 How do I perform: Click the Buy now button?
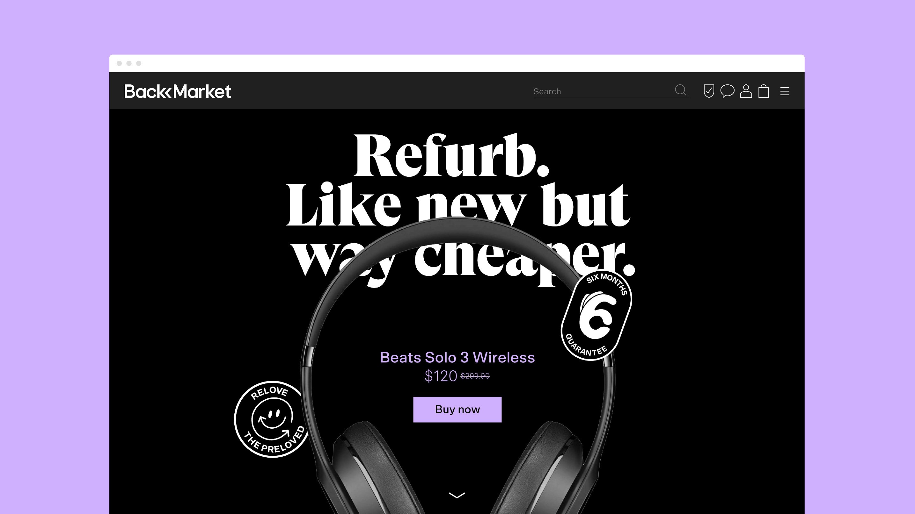tap(457, 409)
